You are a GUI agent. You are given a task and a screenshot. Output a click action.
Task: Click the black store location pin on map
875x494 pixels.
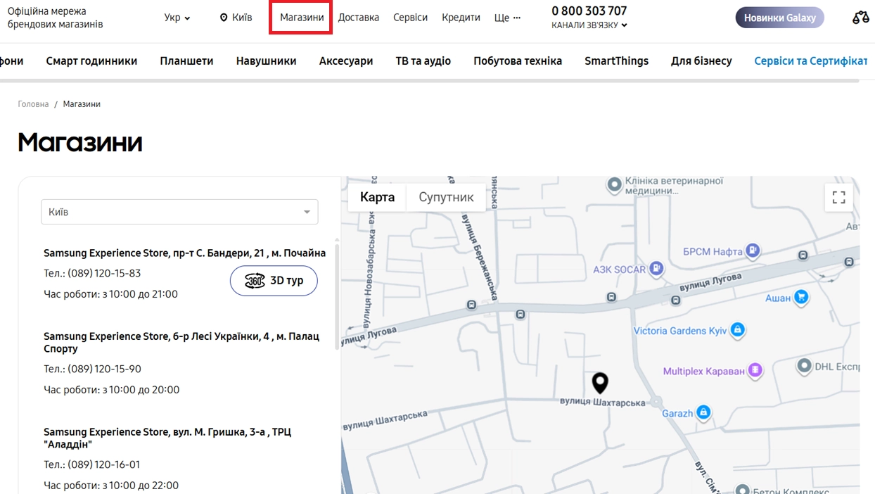pyautogui.click(x=599, y=383)
